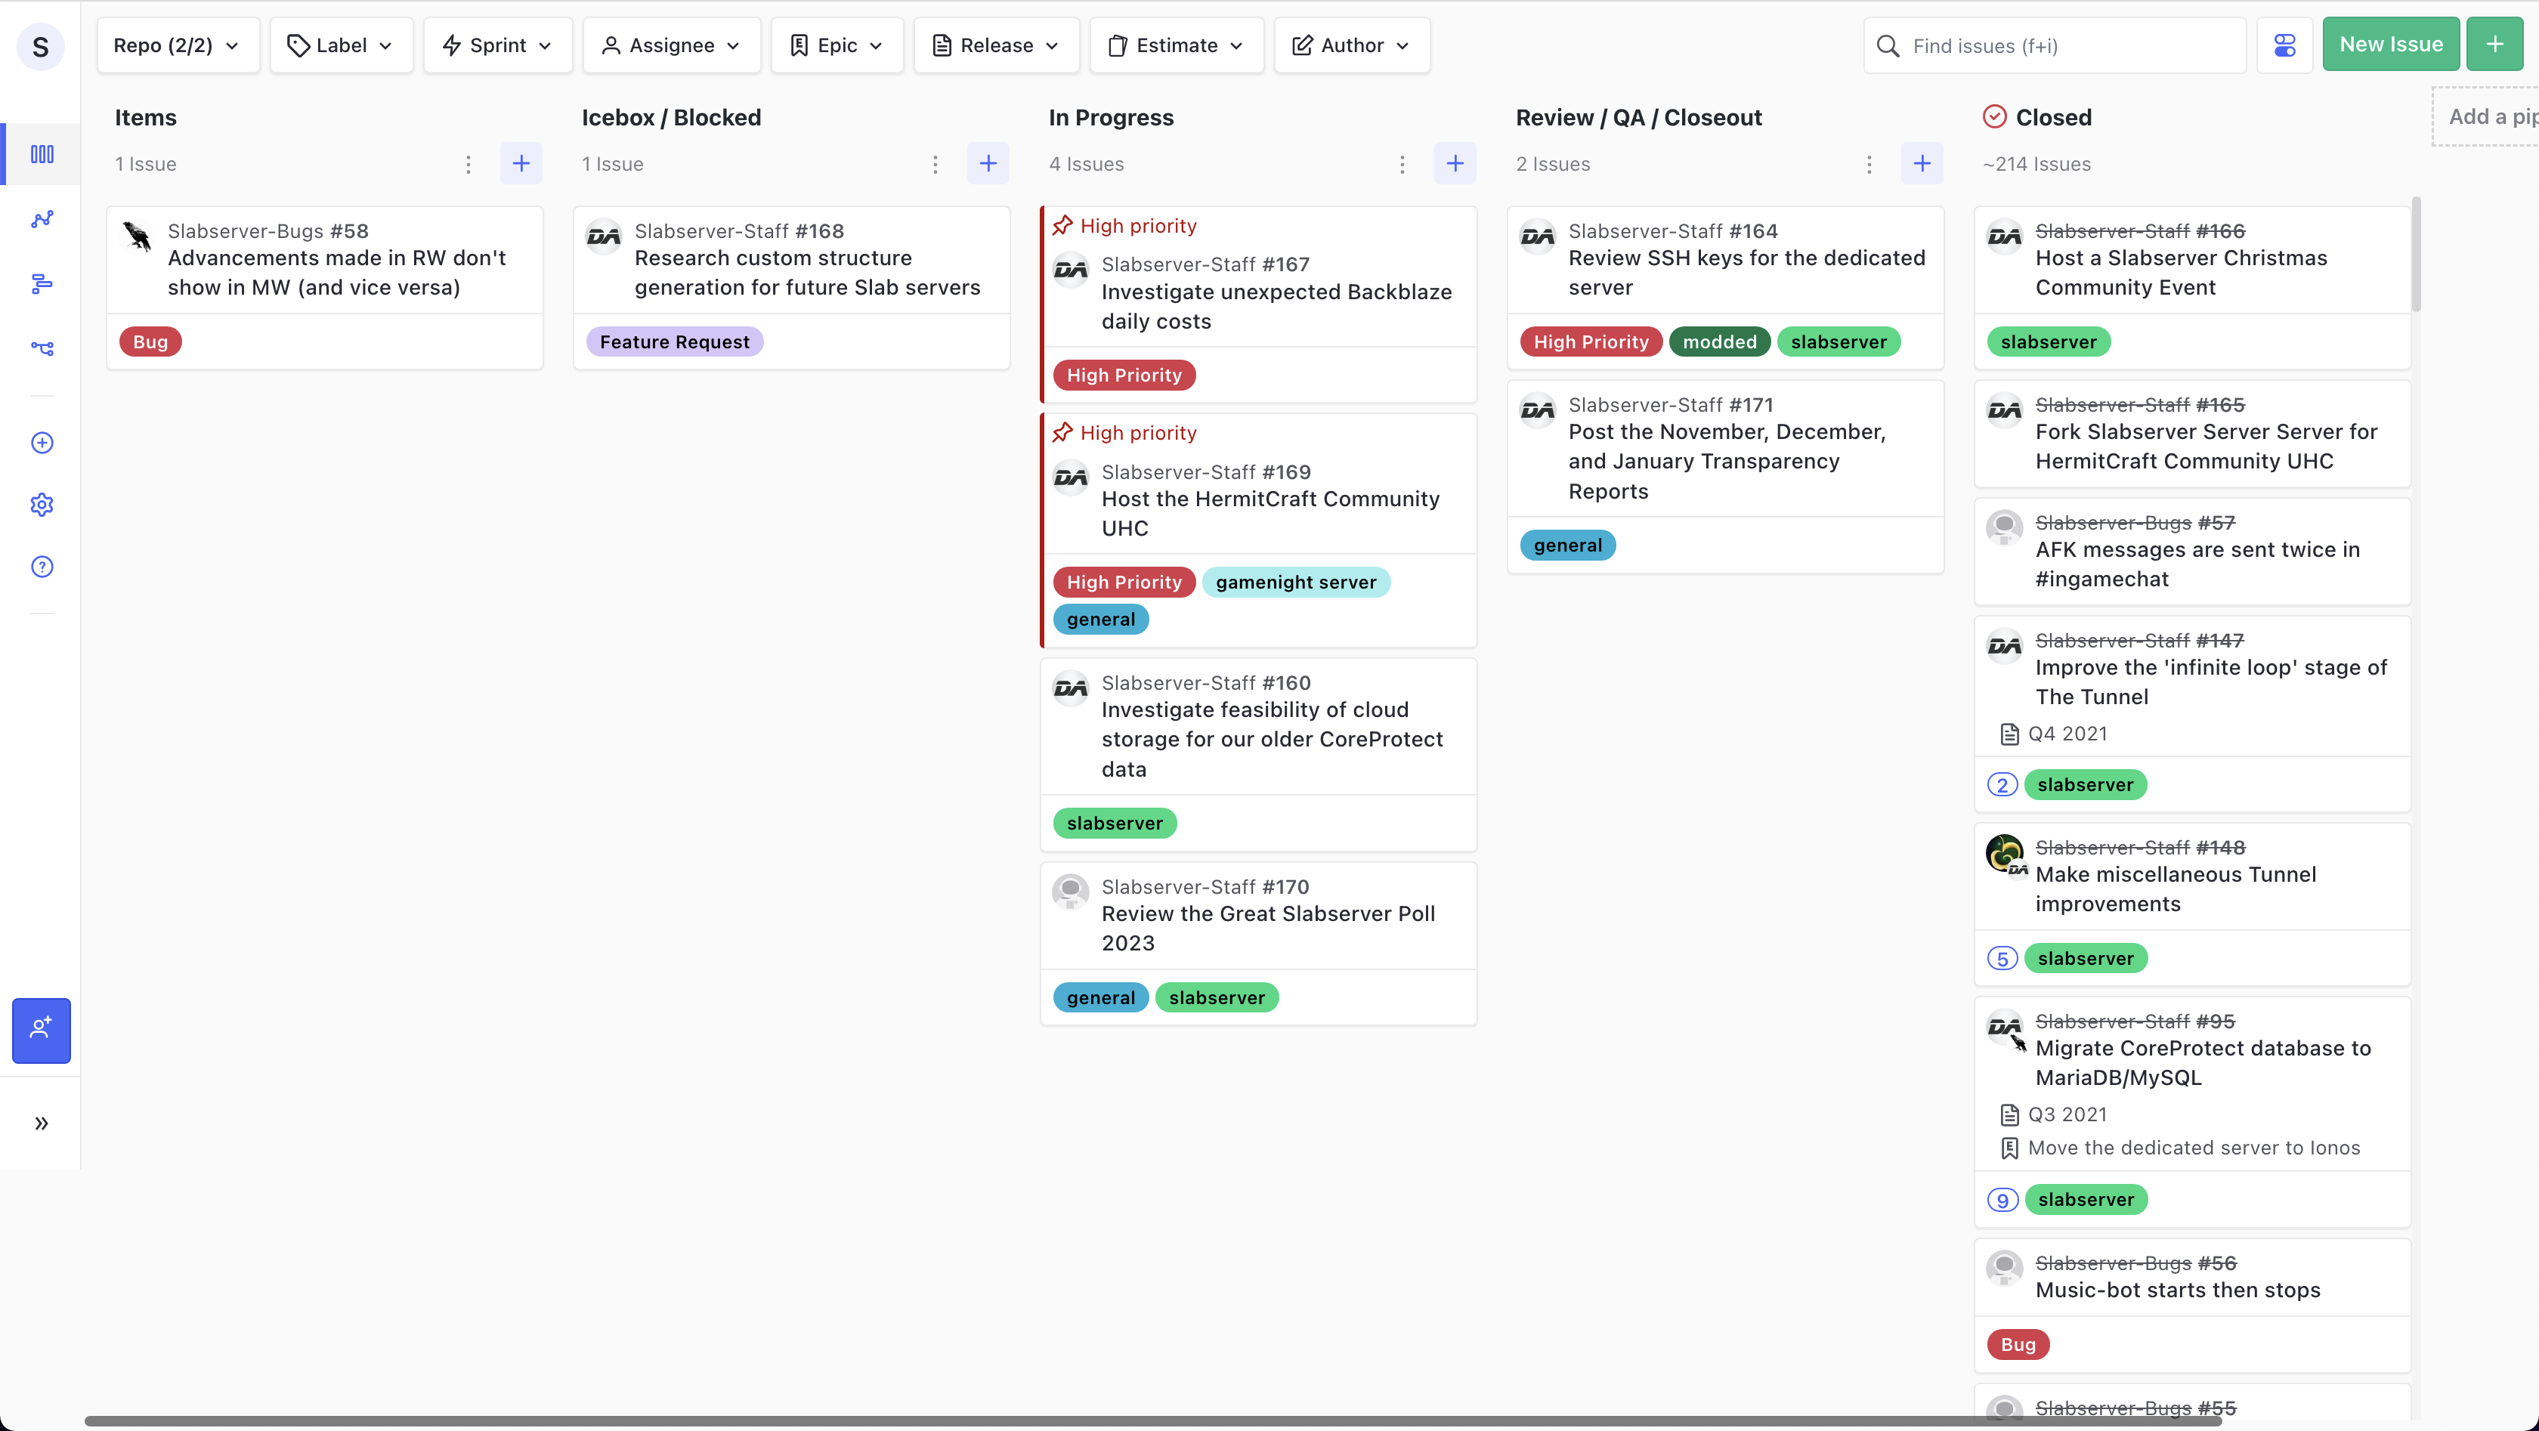Open the Epic filter menu
Screen dimensions: 2539x1431
click(x=837, y=45)
